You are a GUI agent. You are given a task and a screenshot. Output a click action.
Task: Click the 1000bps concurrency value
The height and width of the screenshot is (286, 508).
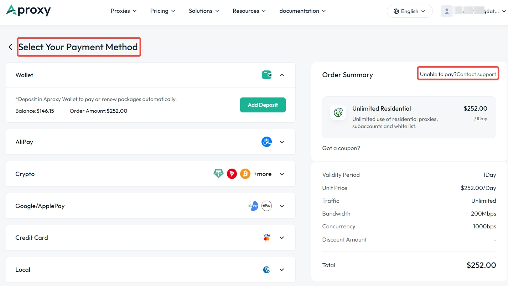pyautogui.click(x=484, y=226)
